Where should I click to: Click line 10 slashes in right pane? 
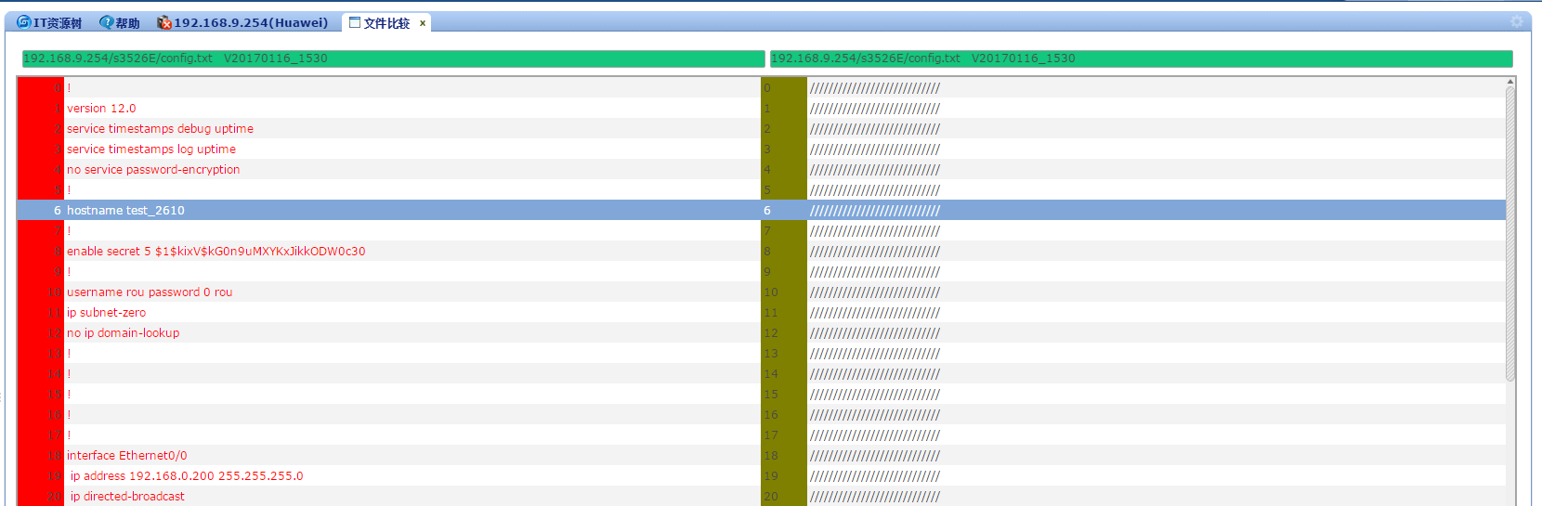[x=874, y=292]
